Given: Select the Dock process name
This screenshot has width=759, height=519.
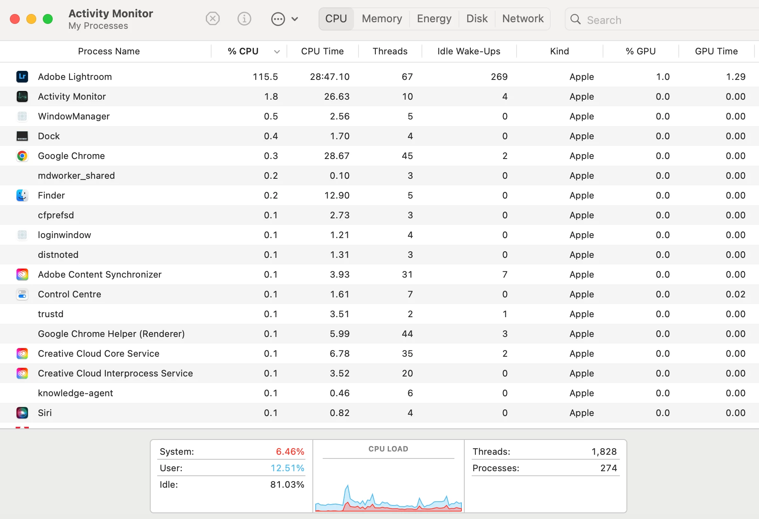Looking at the screenshot, I should click(49, 136).
